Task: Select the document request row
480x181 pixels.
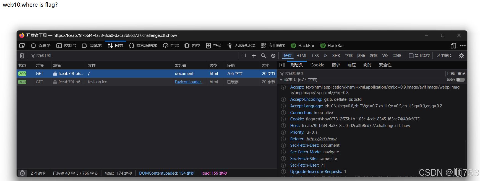Action: (147, 74)
